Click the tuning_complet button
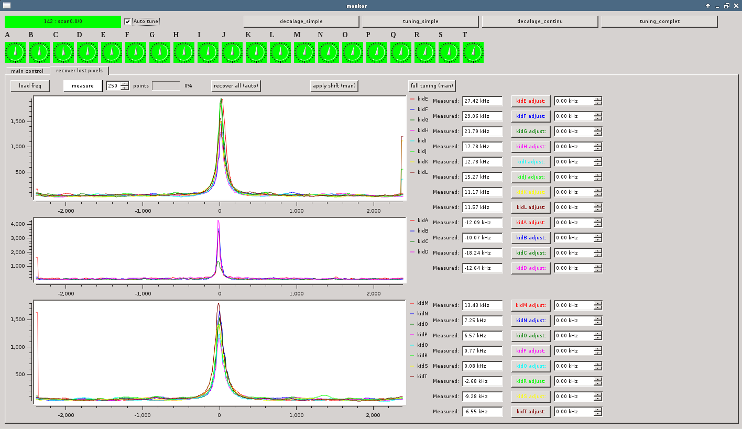Viewport: 742px width, 429px height. click(659, 21)
